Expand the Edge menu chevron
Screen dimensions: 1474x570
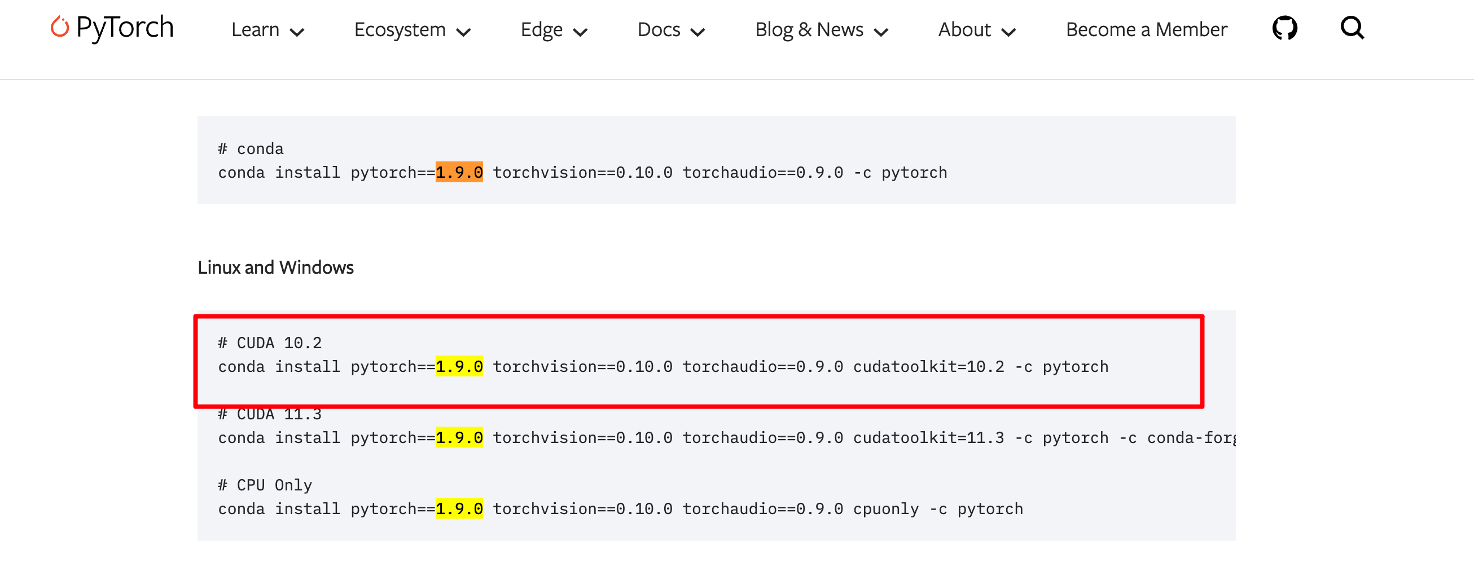(580, 32)
